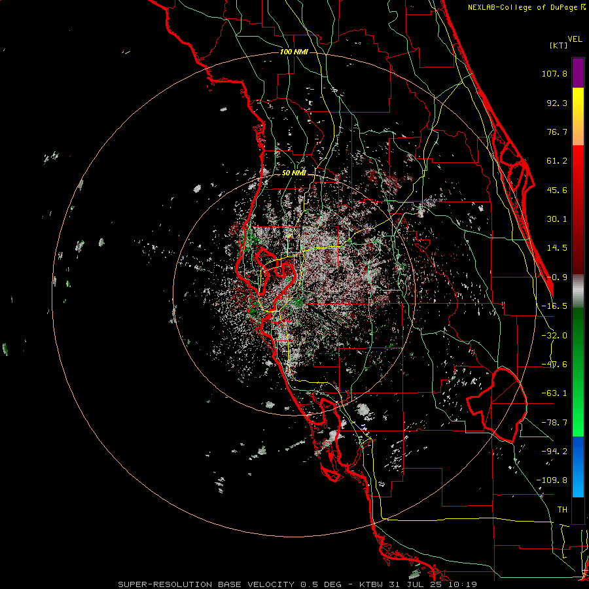The width and height of the screenshot is (589, 589).
Task: Click the Tampa Bay outline near radar center
Action: pyautogui.click(x=276, y=278)
